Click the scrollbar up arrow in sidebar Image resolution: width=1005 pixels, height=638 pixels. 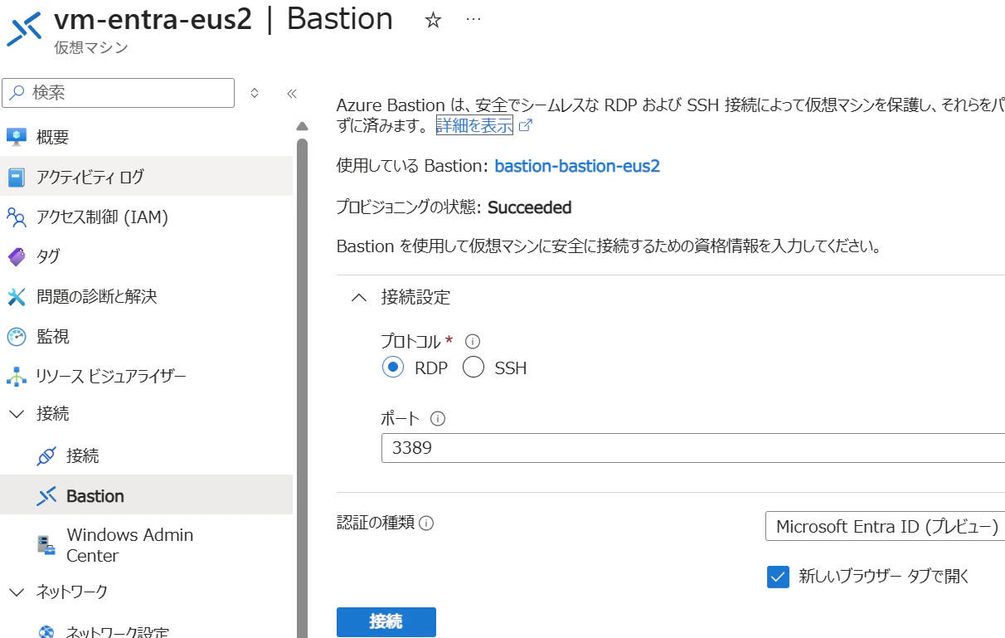coord(302,126)
